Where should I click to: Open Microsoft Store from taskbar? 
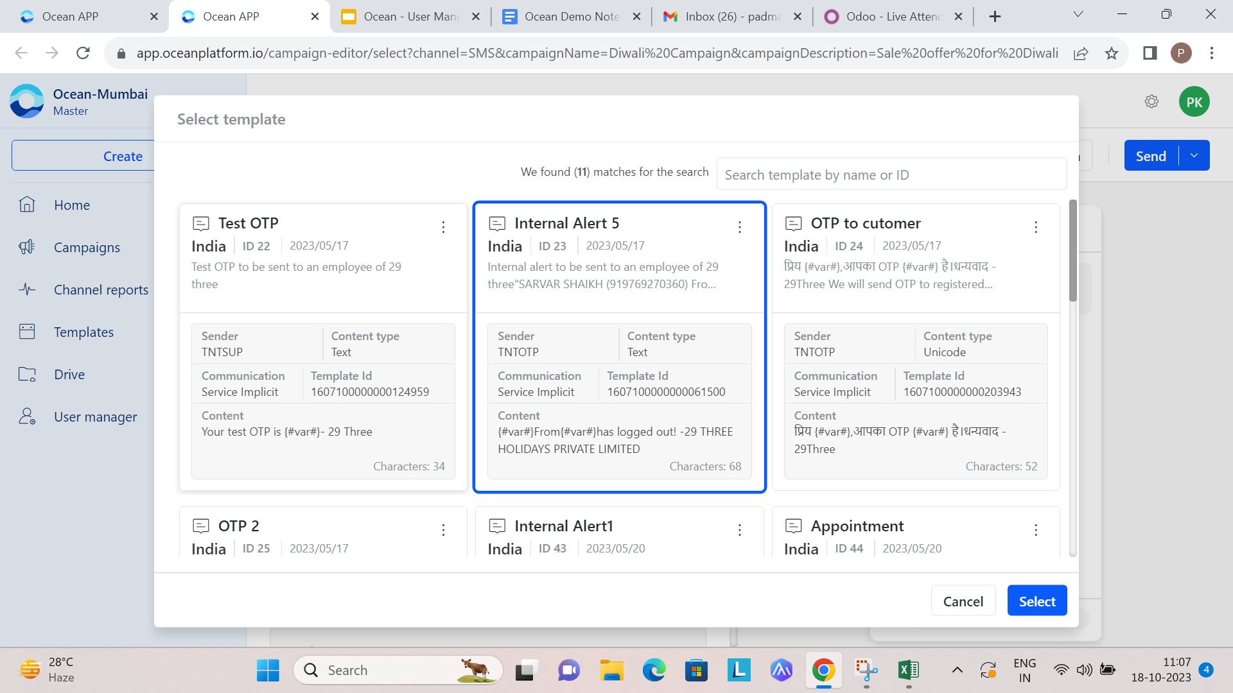pyautogui.click(x=697, y=671)
